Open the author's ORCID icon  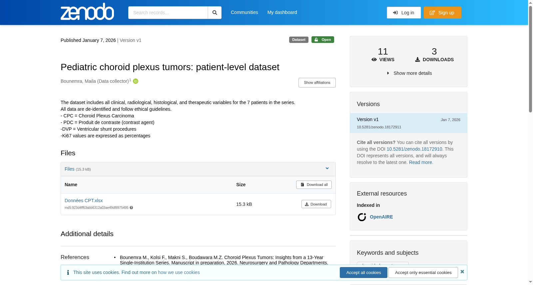click(136, 81)
